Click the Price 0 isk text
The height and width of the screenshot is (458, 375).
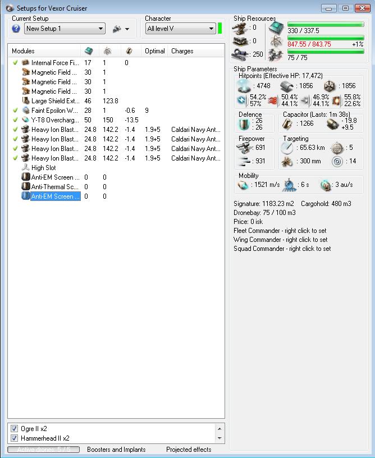point(248,222)
